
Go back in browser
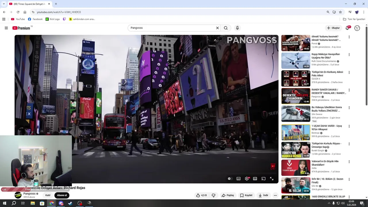point(4,12)
